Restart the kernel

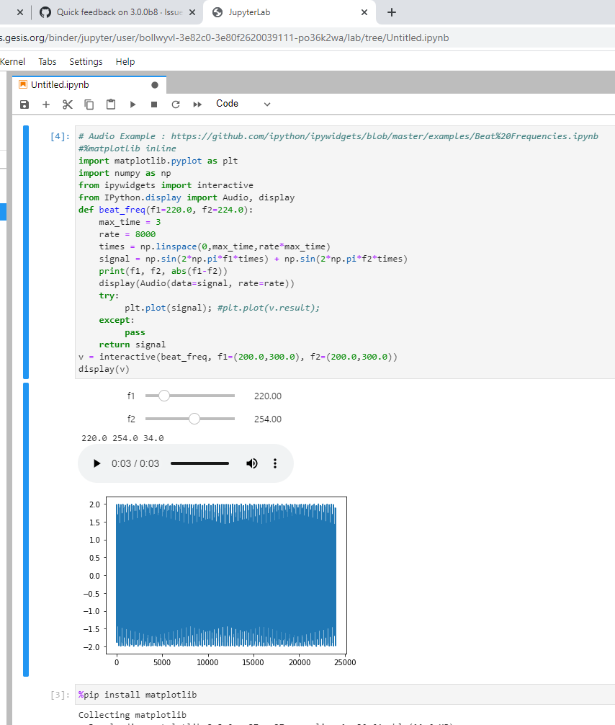tap(175, 103)
